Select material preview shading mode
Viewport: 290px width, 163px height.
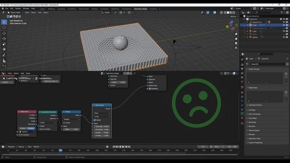tap(231, 13)
